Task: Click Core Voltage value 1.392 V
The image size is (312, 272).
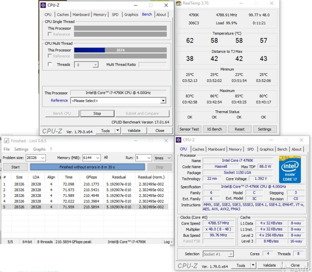Action: pos(261,179)
